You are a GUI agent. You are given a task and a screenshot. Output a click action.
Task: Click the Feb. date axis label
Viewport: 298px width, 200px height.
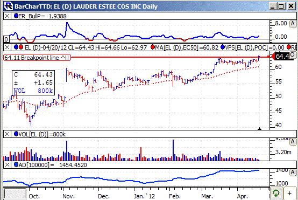[175, 196]
